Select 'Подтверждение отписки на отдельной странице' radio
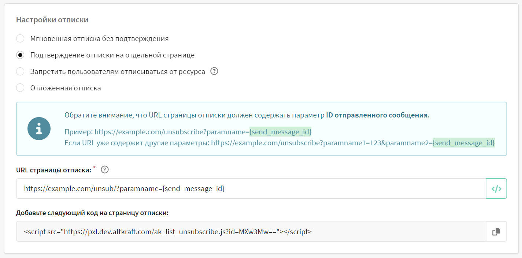Viewport: 522px width, 258px height. click(x=20, y=55)
